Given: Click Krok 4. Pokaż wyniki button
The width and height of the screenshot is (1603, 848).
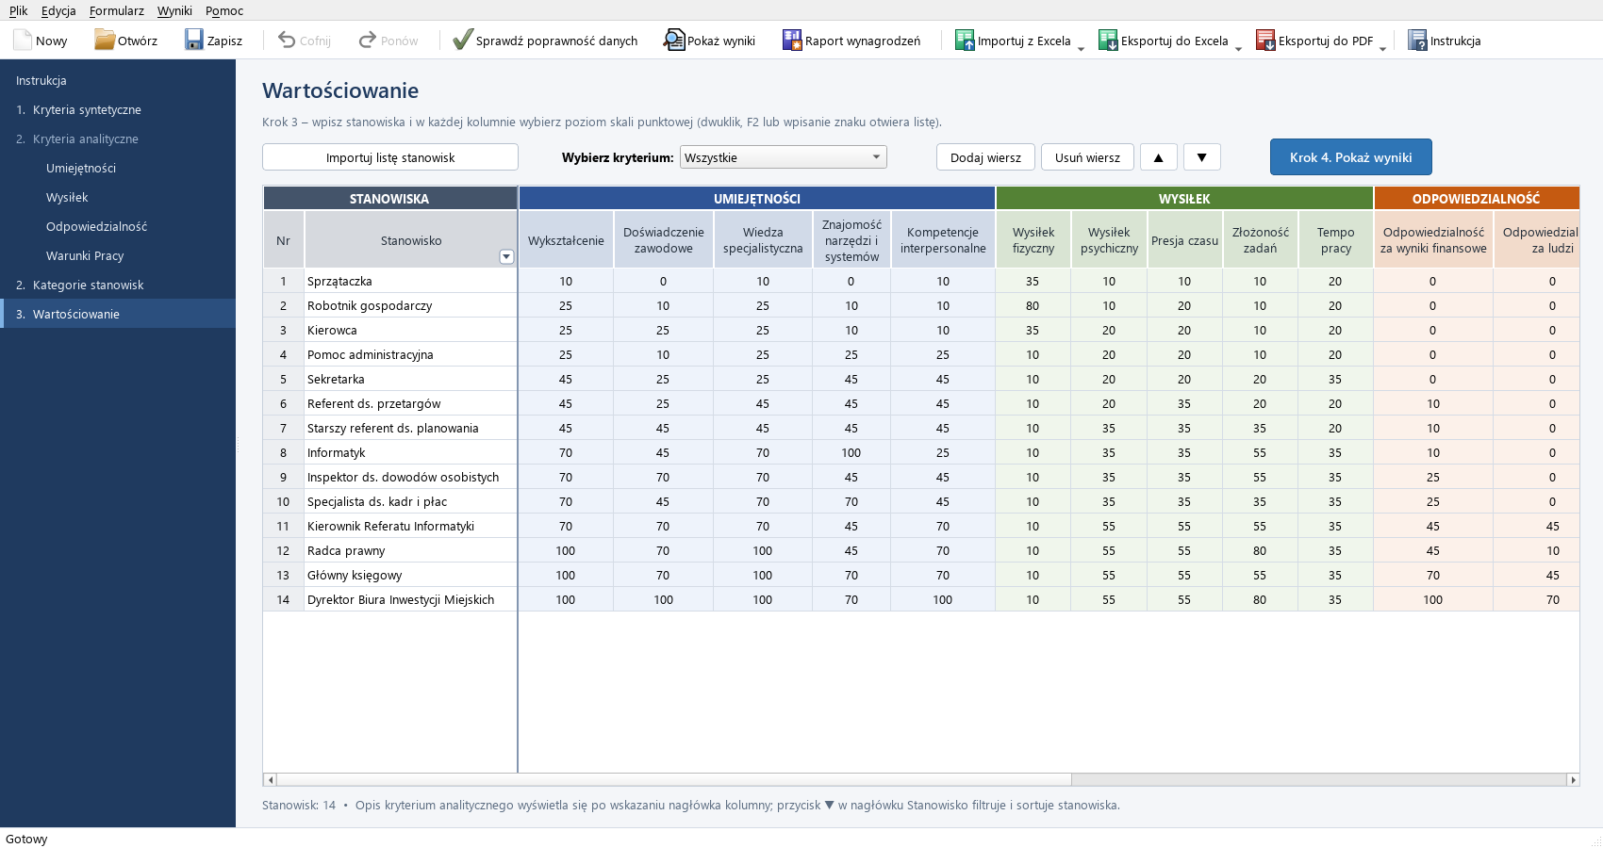Looking at the screenshot, I should (1351, 157).
